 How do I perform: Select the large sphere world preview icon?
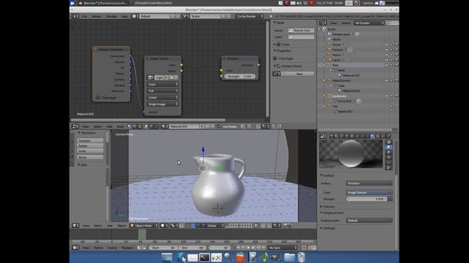[389, 167]
